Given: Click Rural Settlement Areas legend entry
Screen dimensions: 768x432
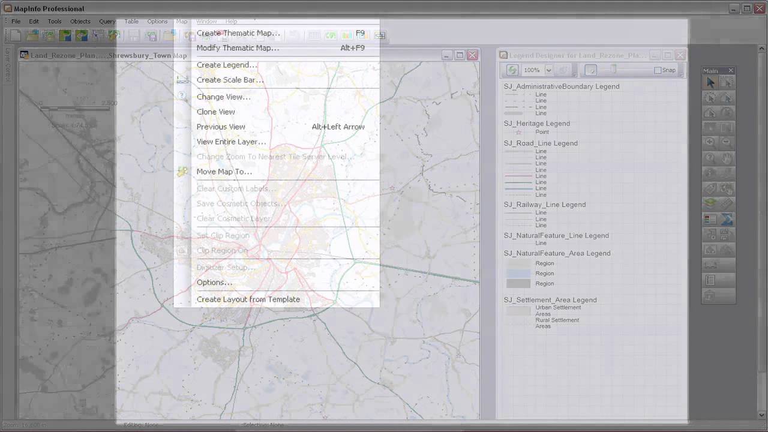Looking at the screenshot, I should [557, 323].
